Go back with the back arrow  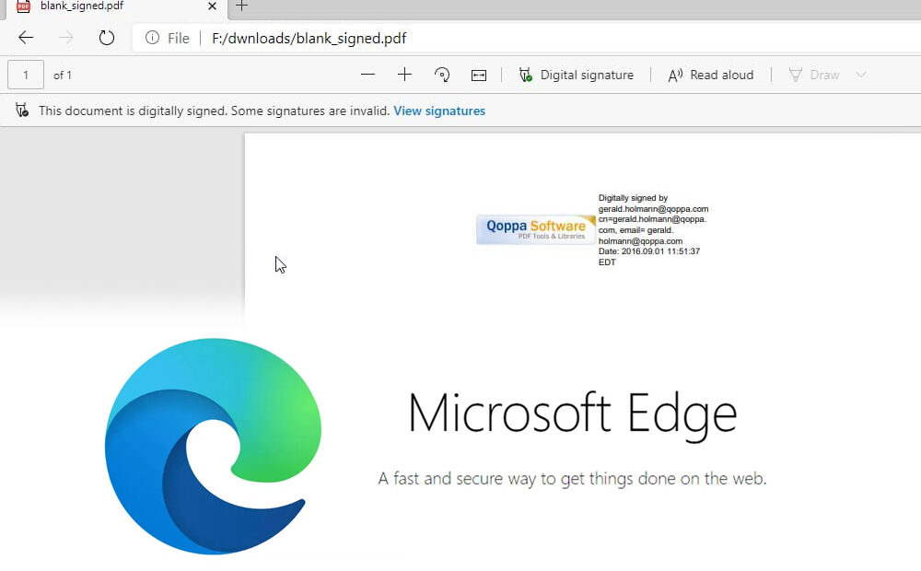tap(25, 38)
